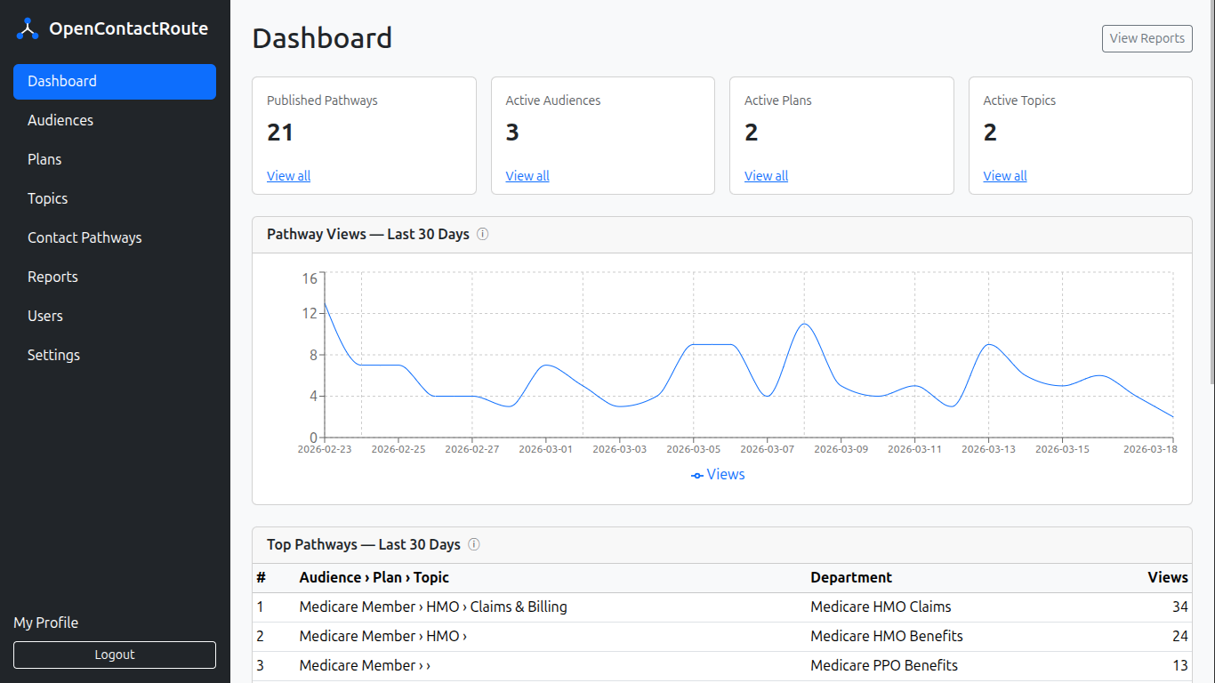Select Reports in the sidebar menu

pyautogui.click(x=52, y=277)
